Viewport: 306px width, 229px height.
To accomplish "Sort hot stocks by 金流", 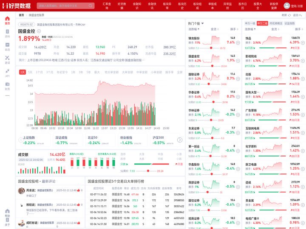I will click(x=215, y=29).
